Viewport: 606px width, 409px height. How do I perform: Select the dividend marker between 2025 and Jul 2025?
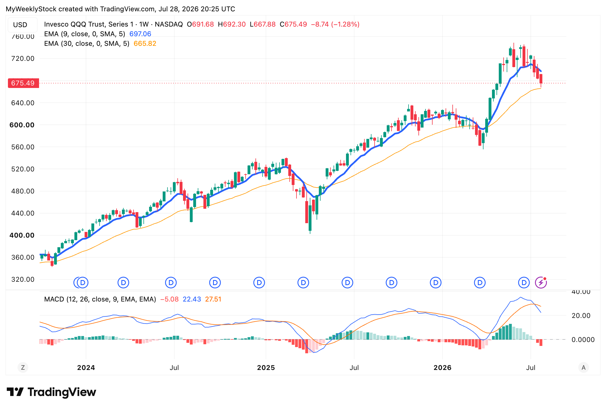(303, 283)
